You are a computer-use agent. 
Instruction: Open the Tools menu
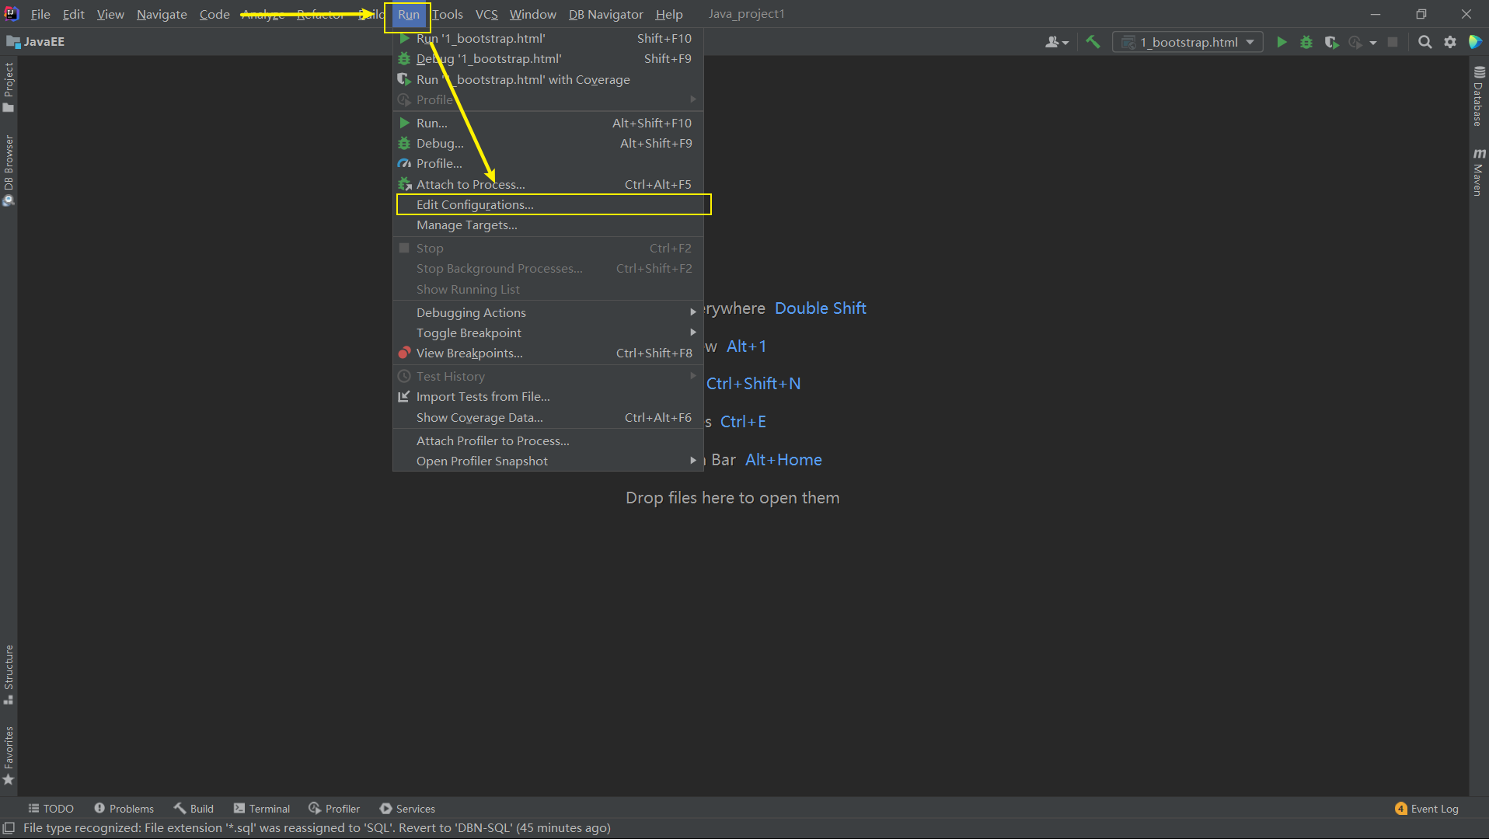point(448,14)
